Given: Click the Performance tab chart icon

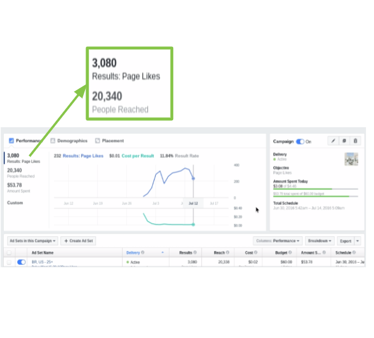Looking at the screenshot, I should [11, 141].
